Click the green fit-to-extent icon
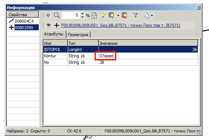Screen dimensions: 209x140 point(94,15)
